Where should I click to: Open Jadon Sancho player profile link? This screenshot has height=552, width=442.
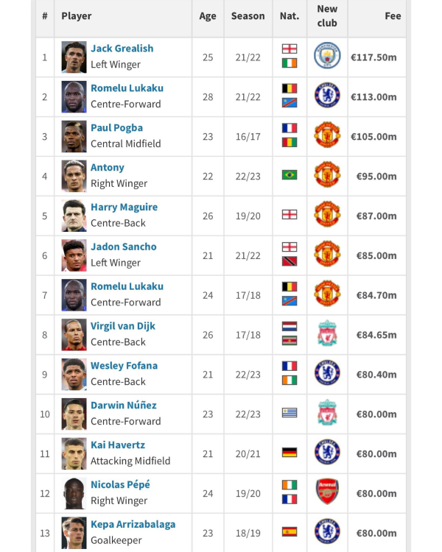click(x=123, y=247)
